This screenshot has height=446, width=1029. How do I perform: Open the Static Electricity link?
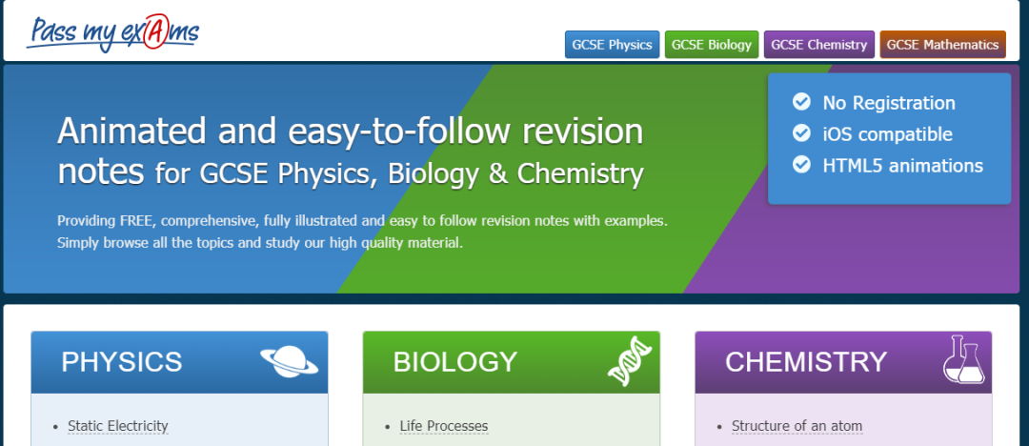[x=118, y=426]
